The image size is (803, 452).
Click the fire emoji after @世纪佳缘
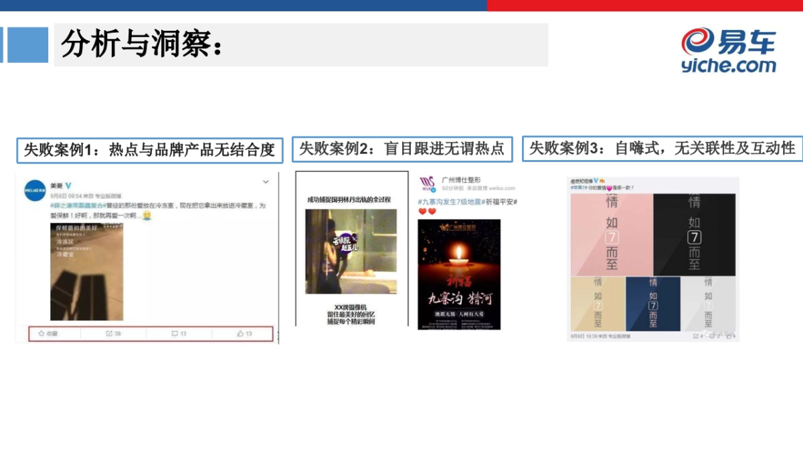(x=601, y=180)
